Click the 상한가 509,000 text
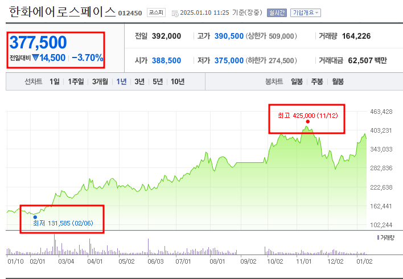The height and width of the screenshot is (279, 403). 272,36
